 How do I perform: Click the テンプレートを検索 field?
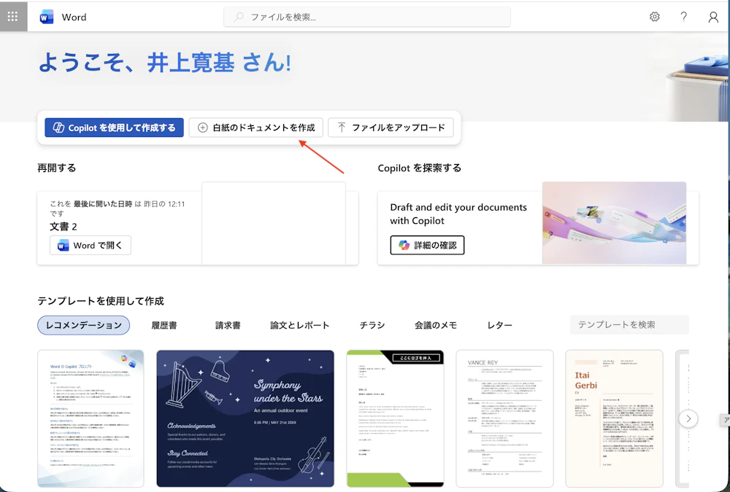tap(629, 324)
